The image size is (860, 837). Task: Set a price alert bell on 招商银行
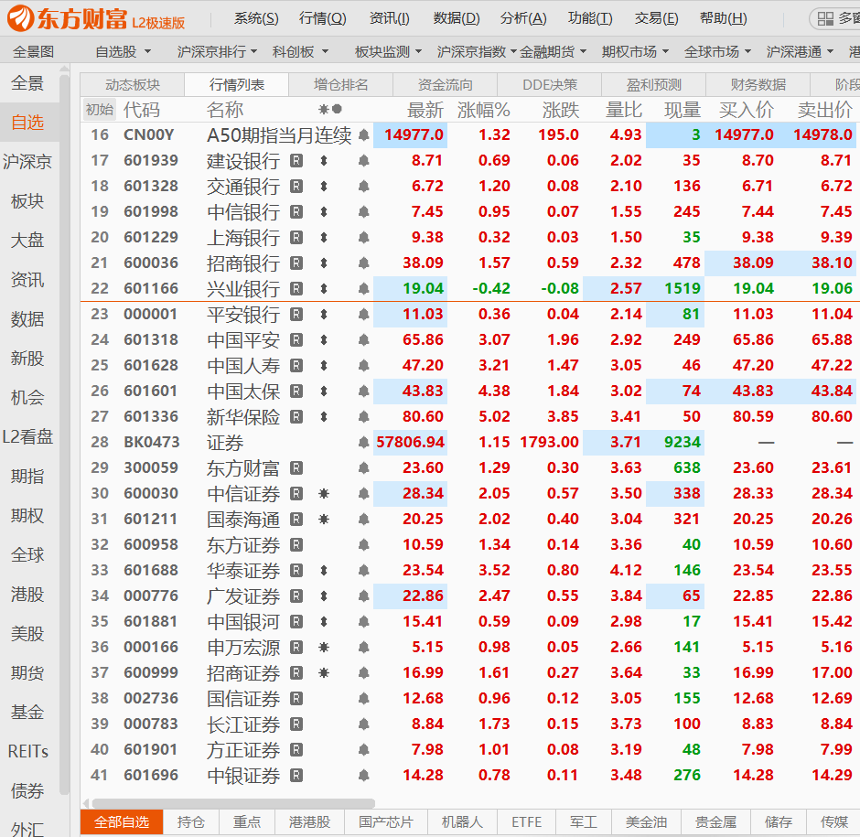(363, 263)
